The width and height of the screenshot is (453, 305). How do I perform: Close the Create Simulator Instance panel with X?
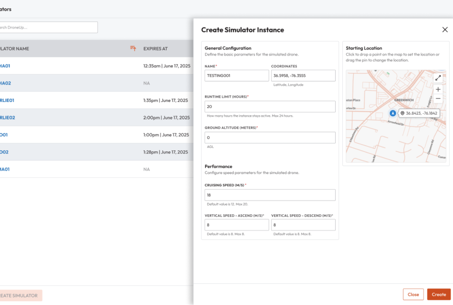point(445,30)
